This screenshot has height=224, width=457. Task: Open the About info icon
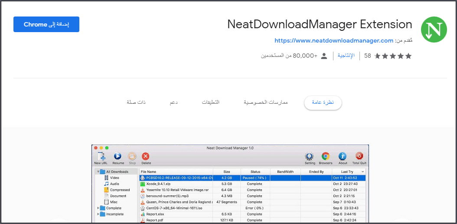(x=343, y=156)
